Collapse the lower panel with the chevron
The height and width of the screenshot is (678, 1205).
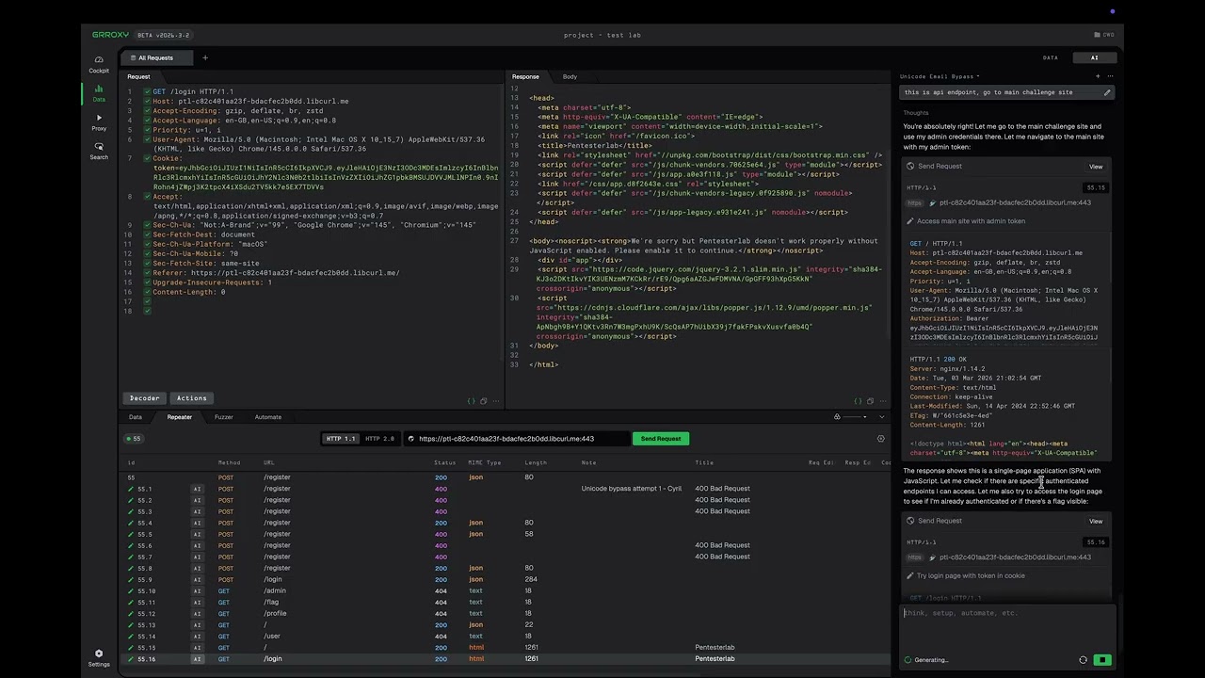coord(882,416)
